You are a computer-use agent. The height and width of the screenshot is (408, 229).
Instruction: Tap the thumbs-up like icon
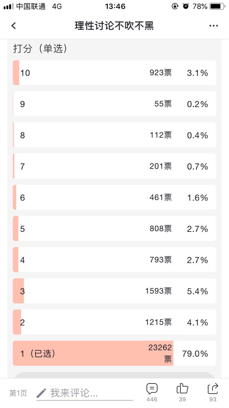tap(182, 389)
